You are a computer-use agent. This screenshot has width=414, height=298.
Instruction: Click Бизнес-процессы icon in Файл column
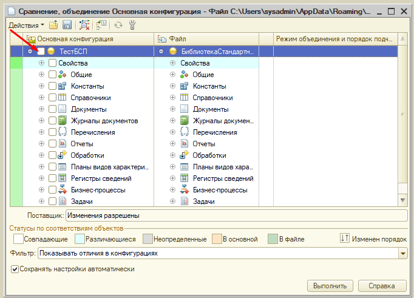click(x=184, y=189)
